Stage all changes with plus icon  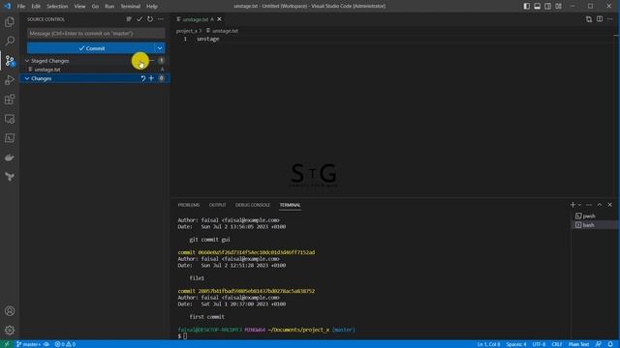(151, 78)
